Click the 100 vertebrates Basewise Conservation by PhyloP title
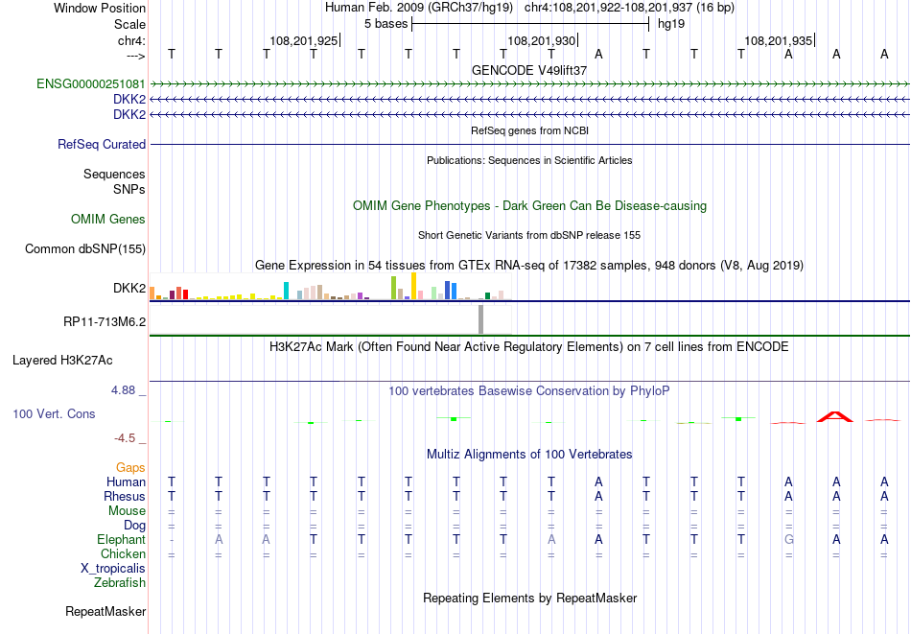Image resolution: width=911 pixels, height=634 pixels. point(529,391)
